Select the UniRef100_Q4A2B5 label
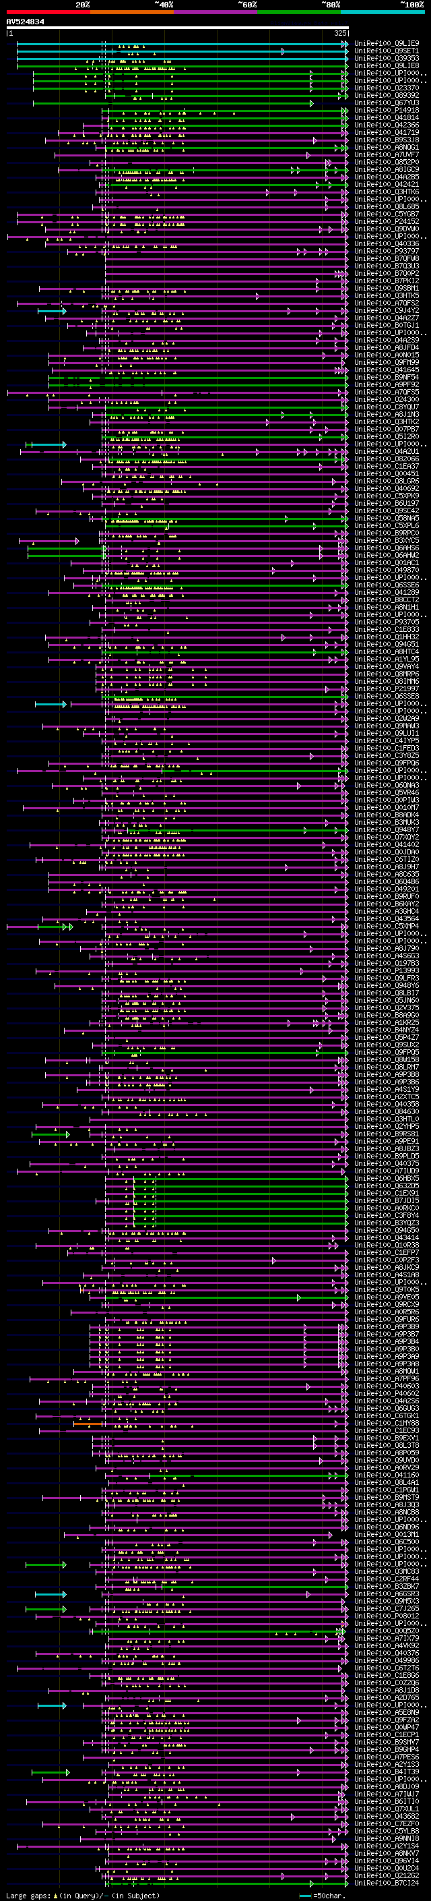Viewport: 431px width, 1901px height. point(387,177)
